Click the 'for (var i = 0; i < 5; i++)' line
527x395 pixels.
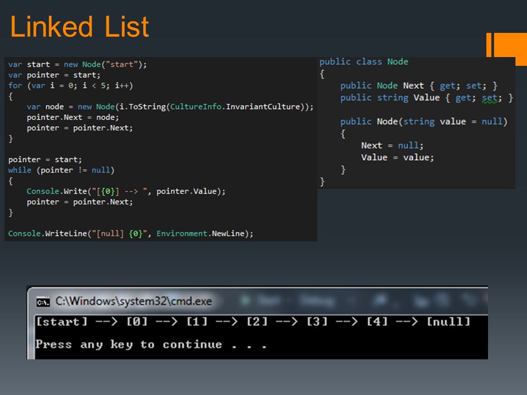[71, 86]
